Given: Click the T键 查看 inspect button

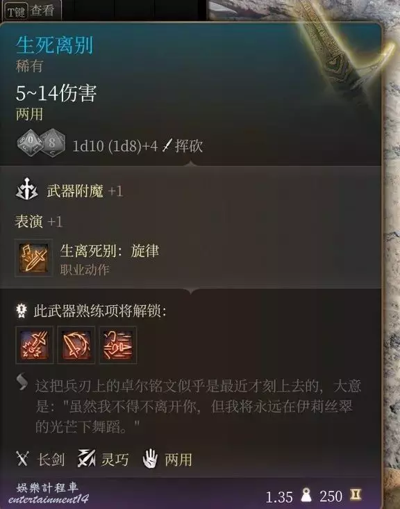Looking at the screenshot, I should click(29, 11).
